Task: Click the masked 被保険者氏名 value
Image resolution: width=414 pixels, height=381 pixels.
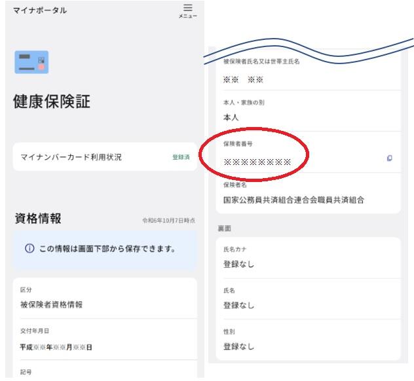Action: pos(243,80)
